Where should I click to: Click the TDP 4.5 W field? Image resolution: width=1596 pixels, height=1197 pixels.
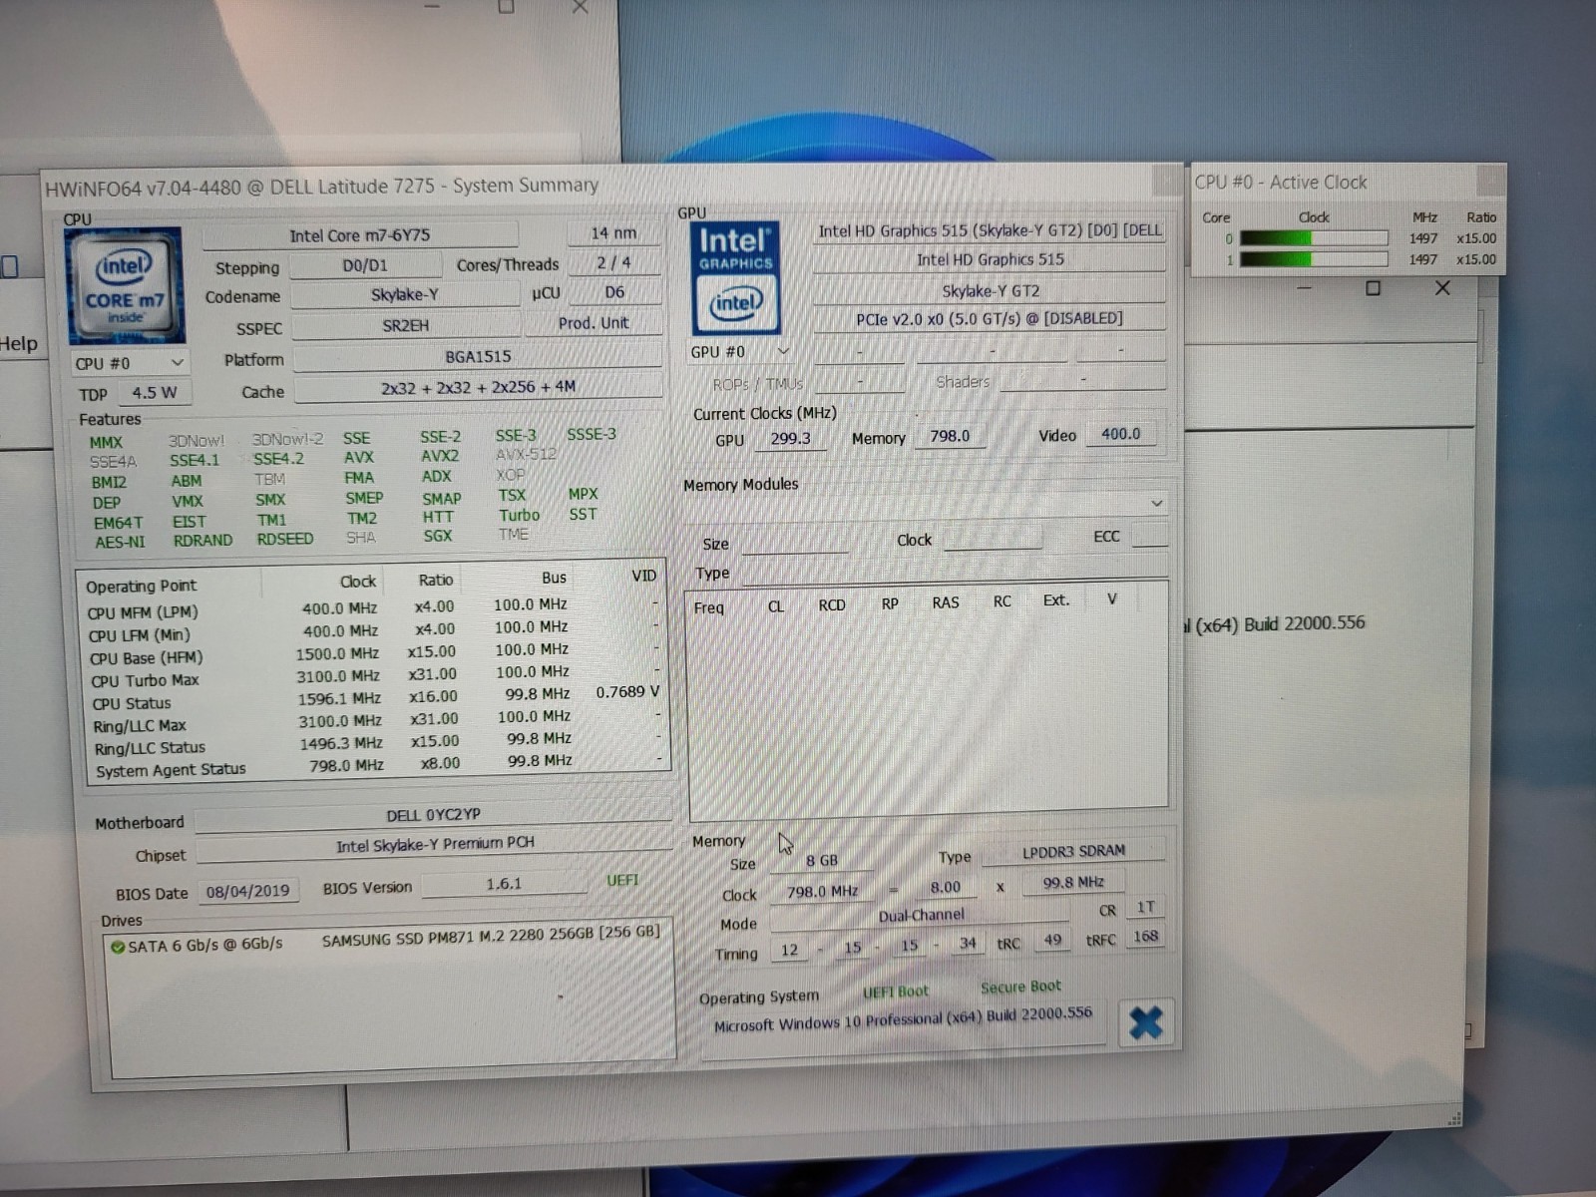154,393
